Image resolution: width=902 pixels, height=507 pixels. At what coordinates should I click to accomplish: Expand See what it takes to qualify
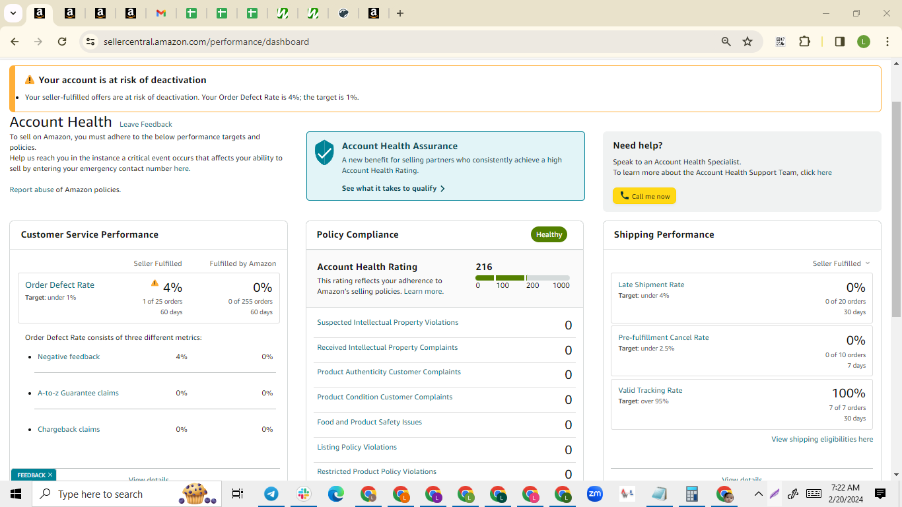[x=394, y=188]
